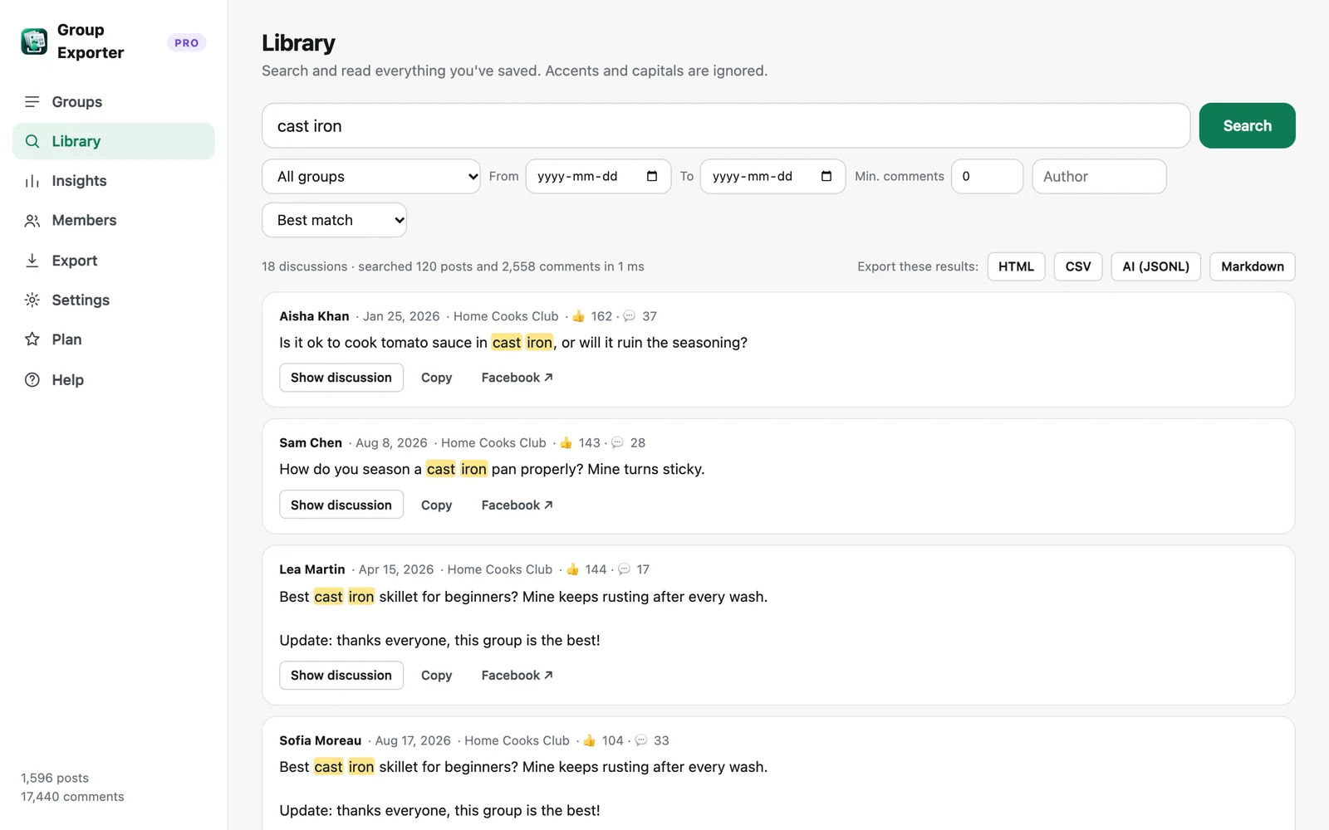Open the From date calendar picker icon
The image size is (1329, 830).
pos(652,176)
